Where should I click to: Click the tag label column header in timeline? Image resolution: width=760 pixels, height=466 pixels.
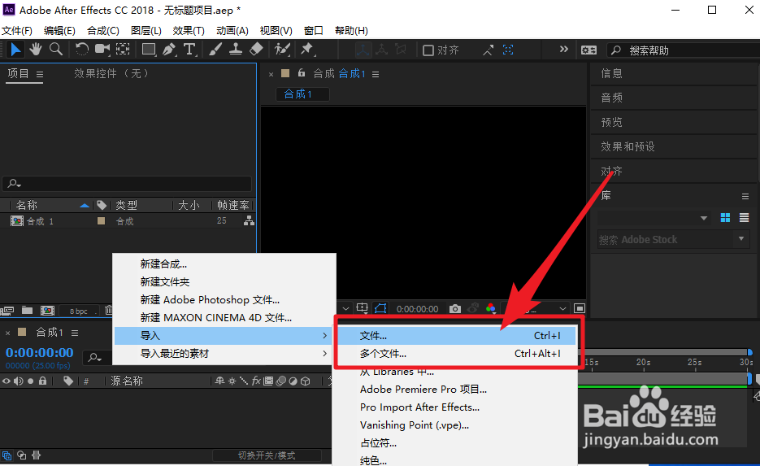(67, 381)
